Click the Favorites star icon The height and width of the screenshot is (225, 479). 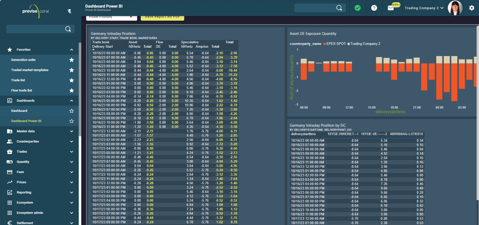click(x=10, y=50)
